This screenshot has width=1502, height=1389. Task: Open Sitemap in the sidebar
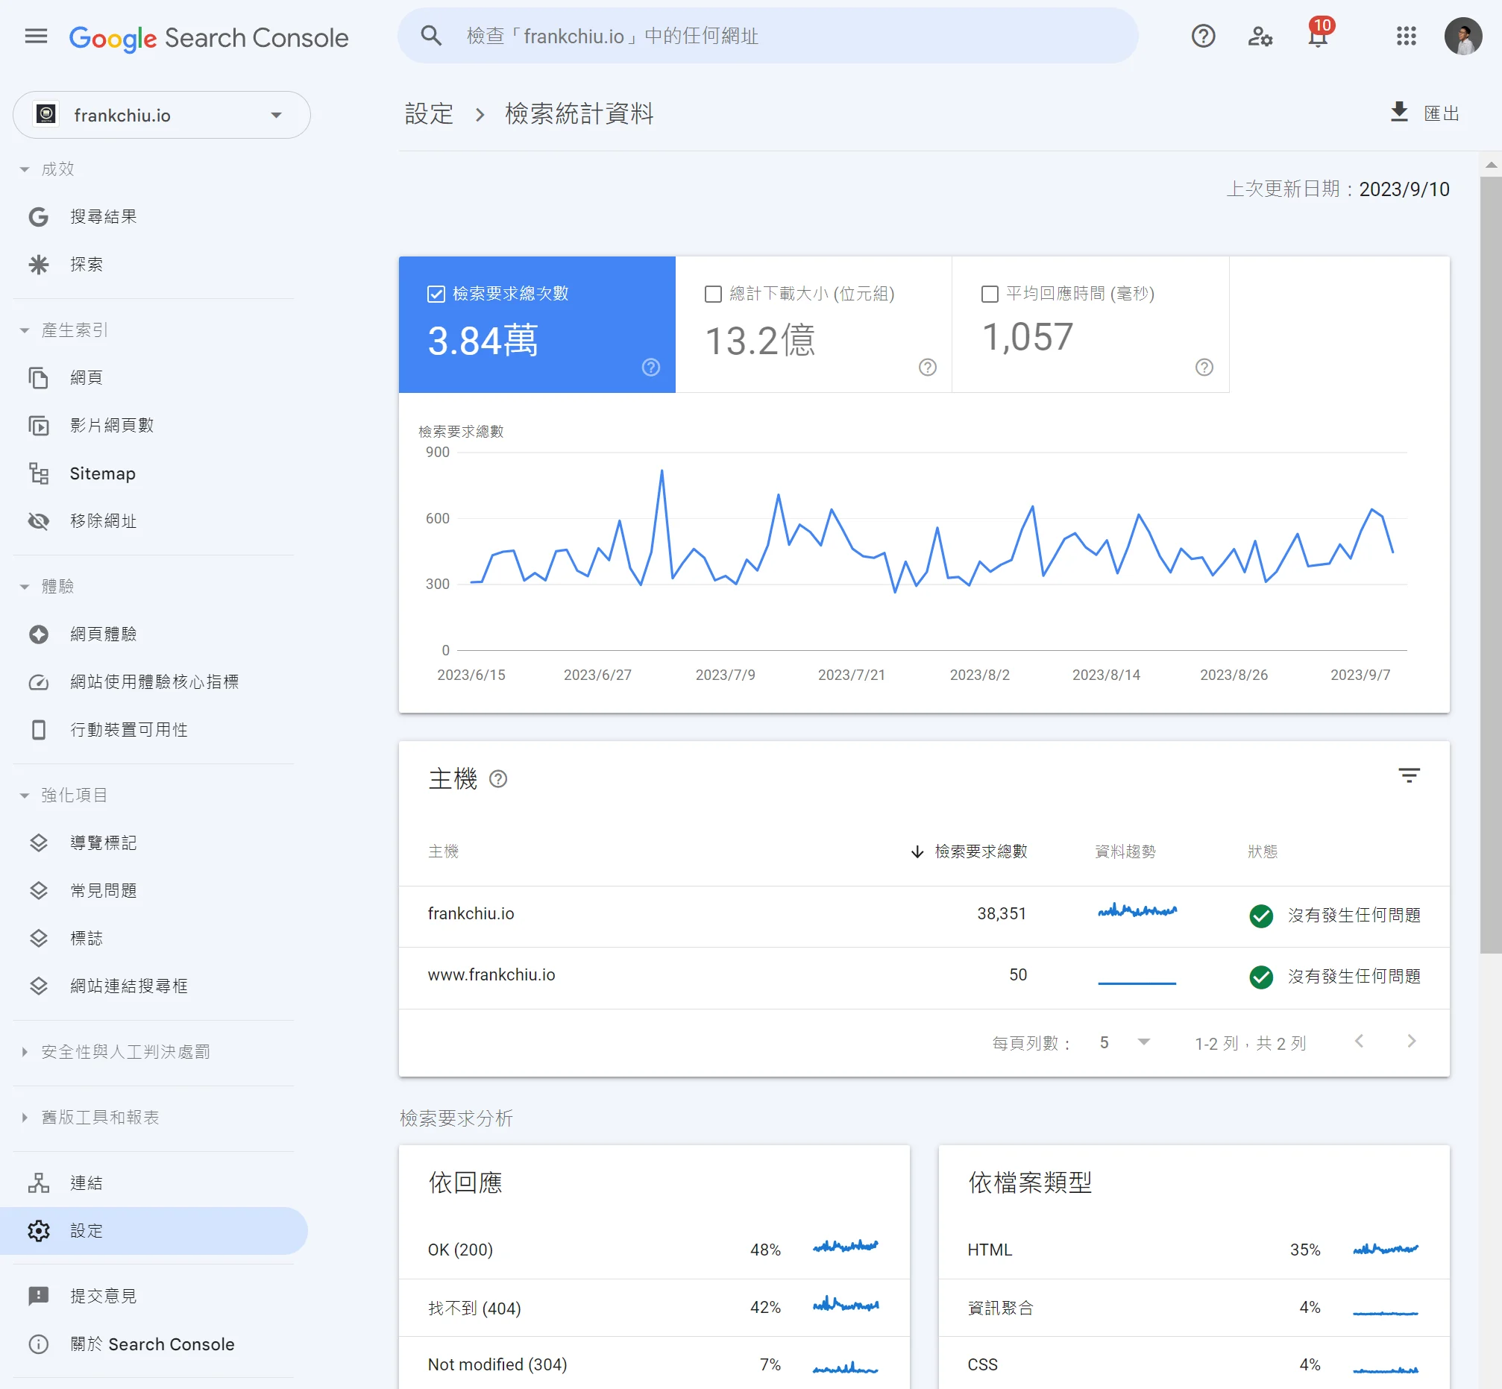(102, 473)
